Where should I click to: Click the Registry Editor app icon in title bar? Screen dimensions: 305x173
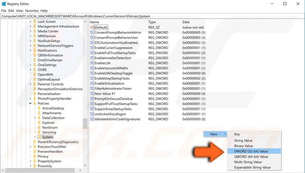4,4
